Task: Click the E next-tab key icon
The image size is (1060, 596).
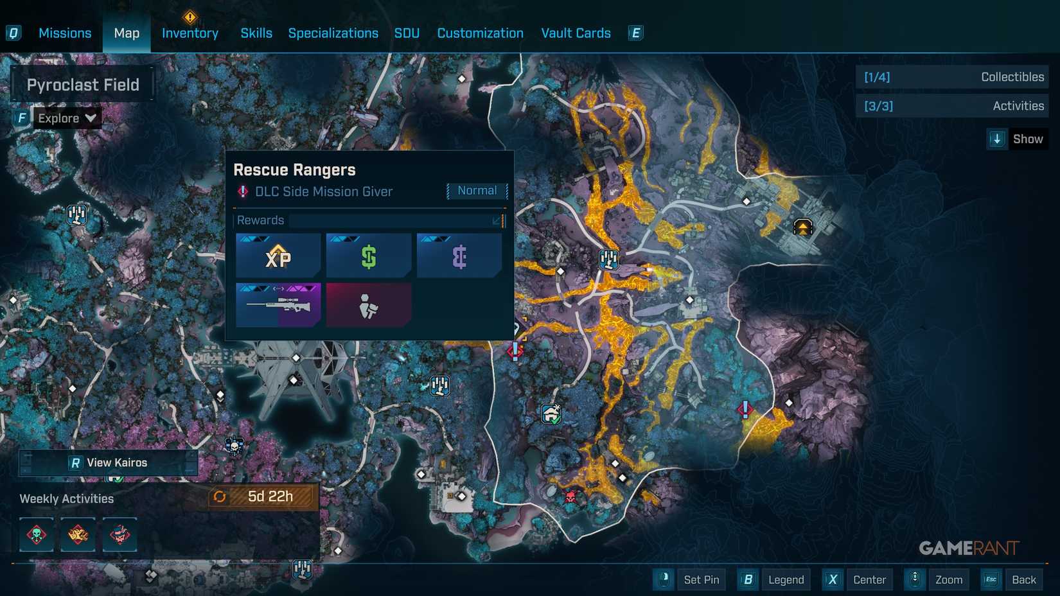Action: tap(635, 33)
